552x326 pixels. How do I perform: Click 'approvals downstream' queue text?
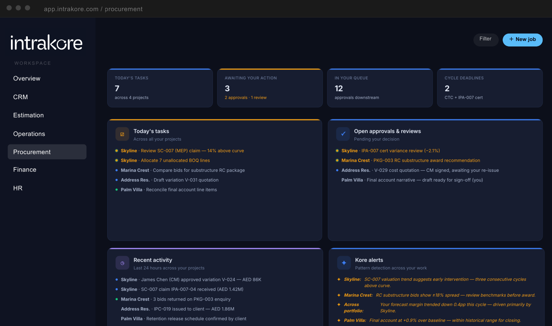[357, 98]
